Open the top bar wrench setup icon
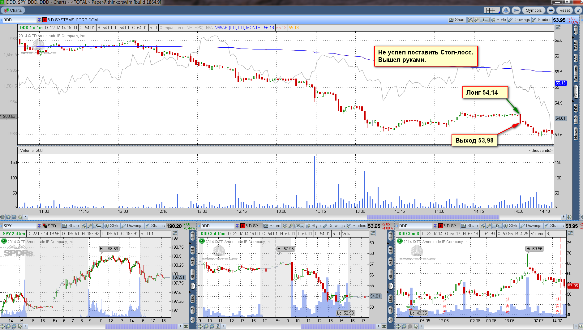The image size is (583, 330). click(x=516, y=11)
